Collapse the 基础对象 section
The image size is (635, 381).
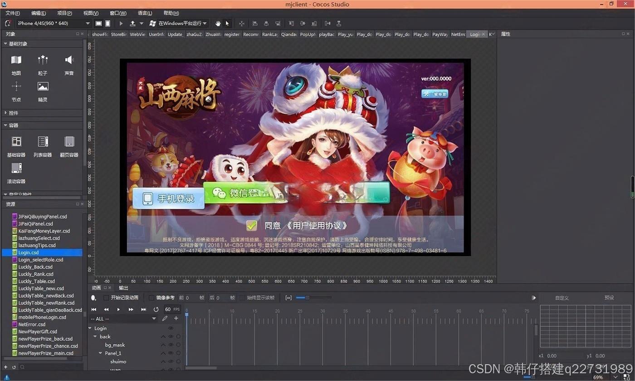tap(5, 44)
